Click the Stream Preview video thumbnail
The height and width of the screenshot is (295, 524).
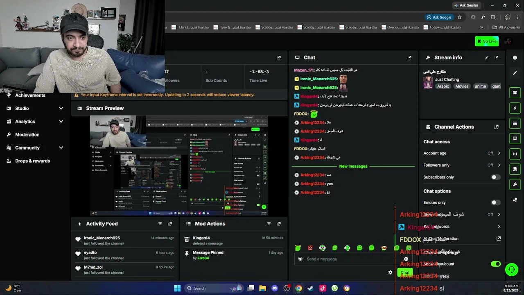click(179, 166)
